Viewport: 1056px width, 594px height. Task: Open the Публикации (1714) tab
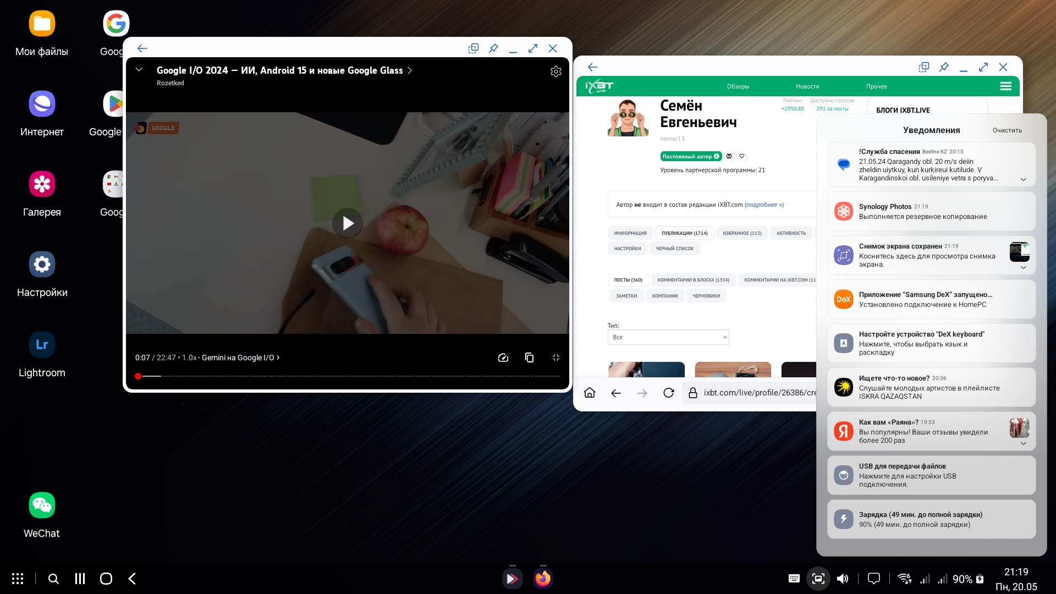click(x=684, y=233)
